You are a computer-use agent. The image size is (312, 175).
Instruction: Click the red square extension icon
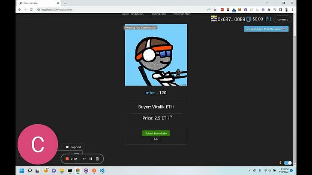pos(222,9)
